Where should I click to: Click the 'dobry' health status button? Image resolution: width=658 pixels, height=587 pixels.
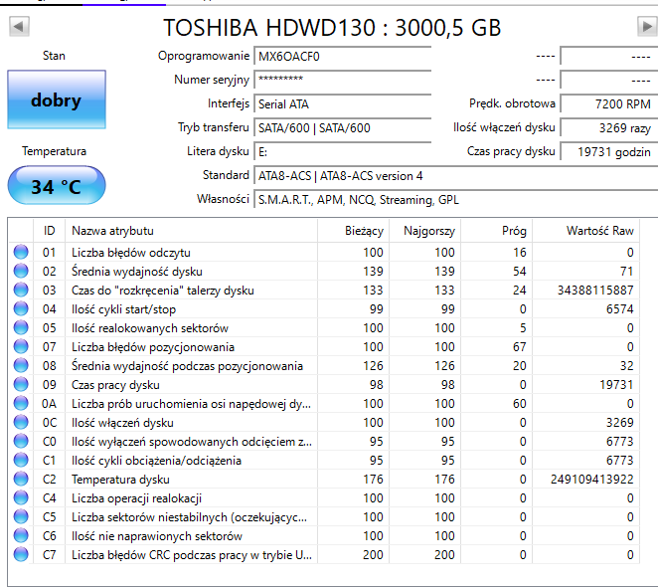tap(56, 100)
